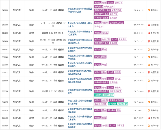Open the complaint title link in row 226938
This screenshot has width=161, height=130.
[80, 65]
